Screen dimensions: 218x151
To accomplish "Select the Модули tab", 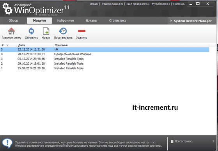I will click(x=39, y=21).
